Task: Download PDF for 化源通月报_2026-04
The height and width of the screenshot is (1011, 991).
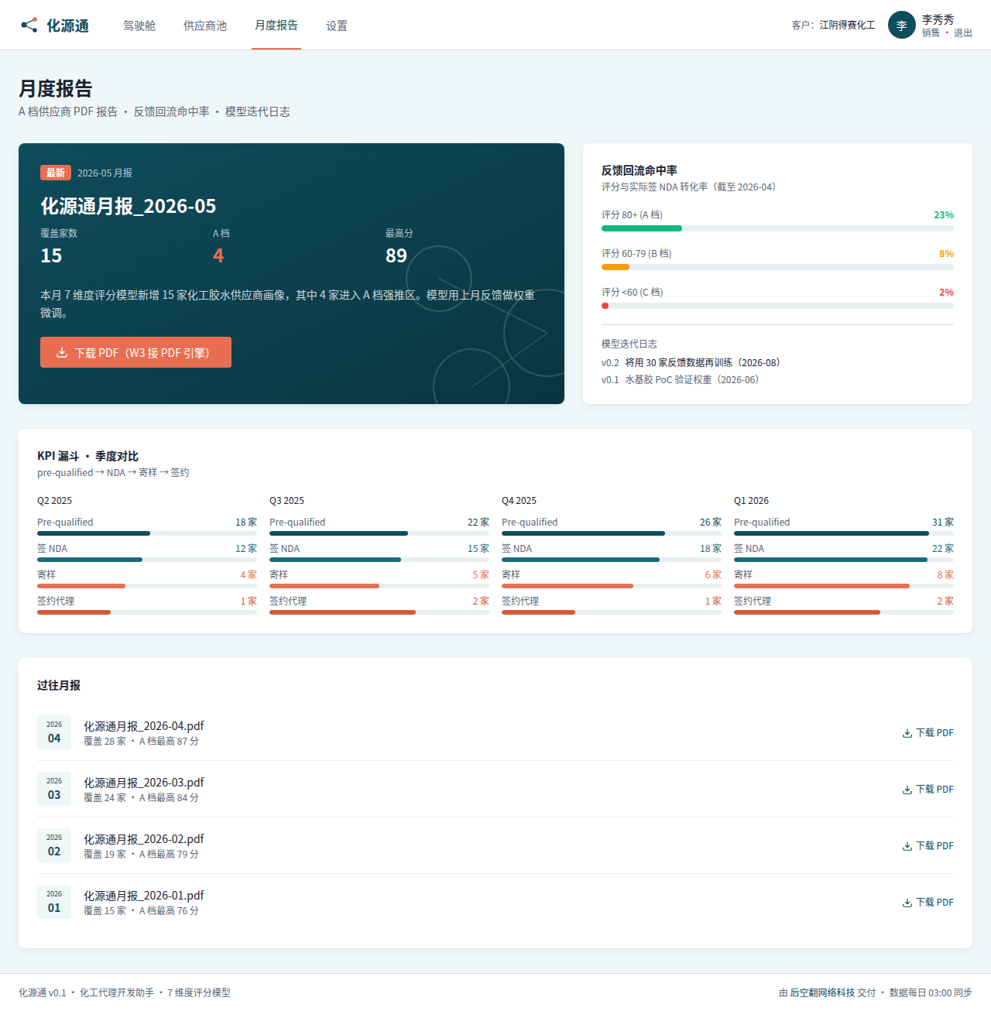Action: click(928, 732)
